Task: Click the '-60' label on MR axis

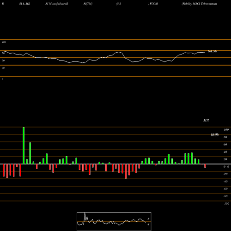Action: (225, 189)
